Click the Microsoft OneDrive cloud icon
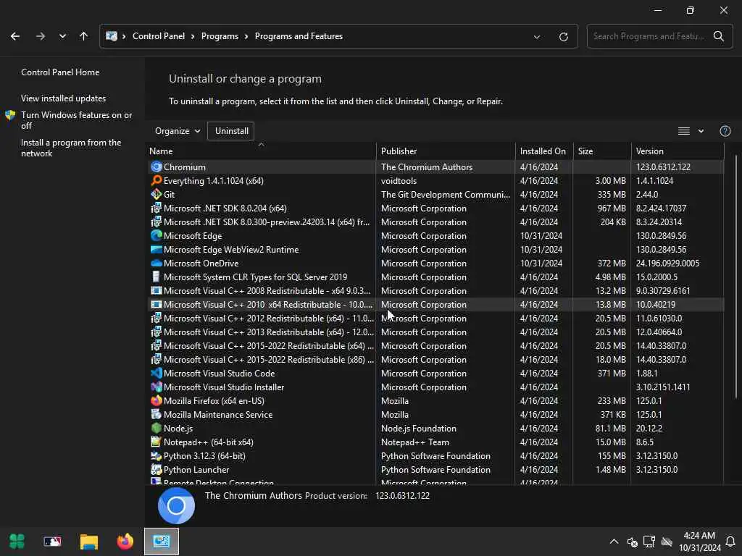742x556 pixels. click(157, 263)
